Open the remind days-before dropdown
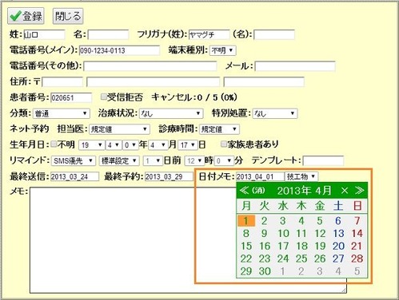 [153, 160]
